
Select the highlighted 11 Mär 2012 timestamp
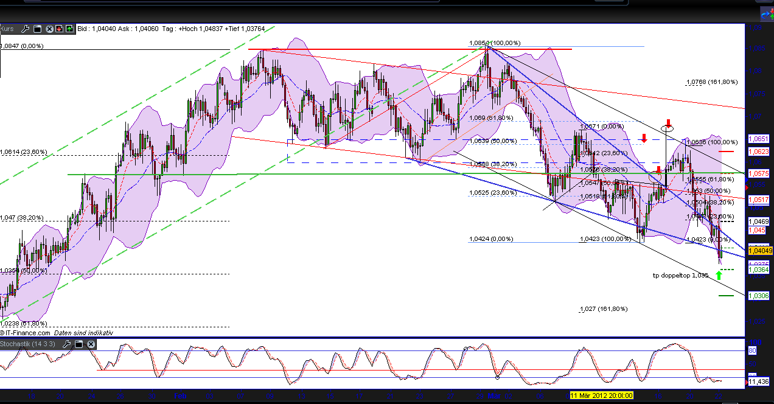tap(601, 394)
